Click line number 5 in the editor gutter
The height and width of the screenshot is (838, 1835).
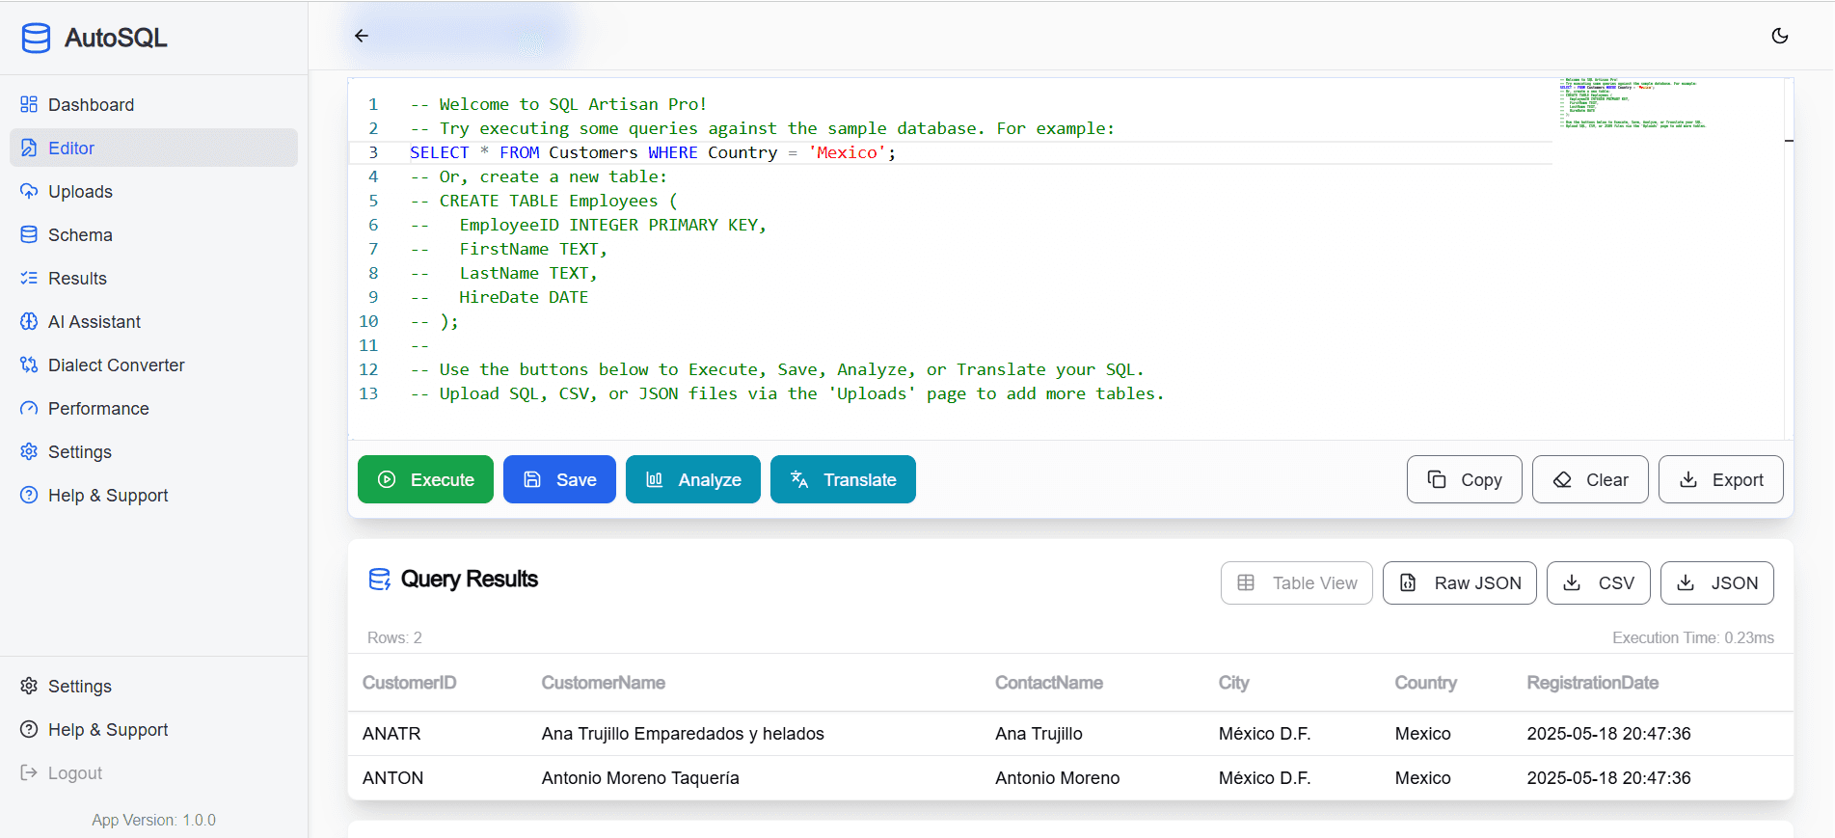373,201
